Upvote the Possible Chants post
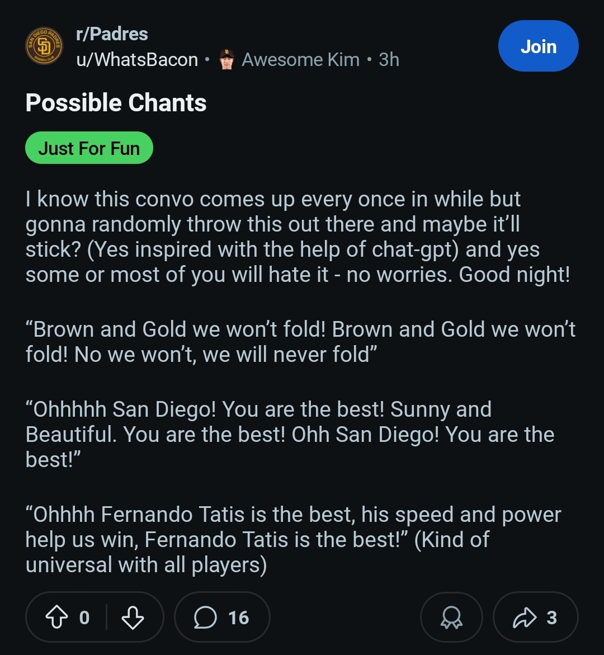Viewport: 604px width, 655px height. point(56,618)
